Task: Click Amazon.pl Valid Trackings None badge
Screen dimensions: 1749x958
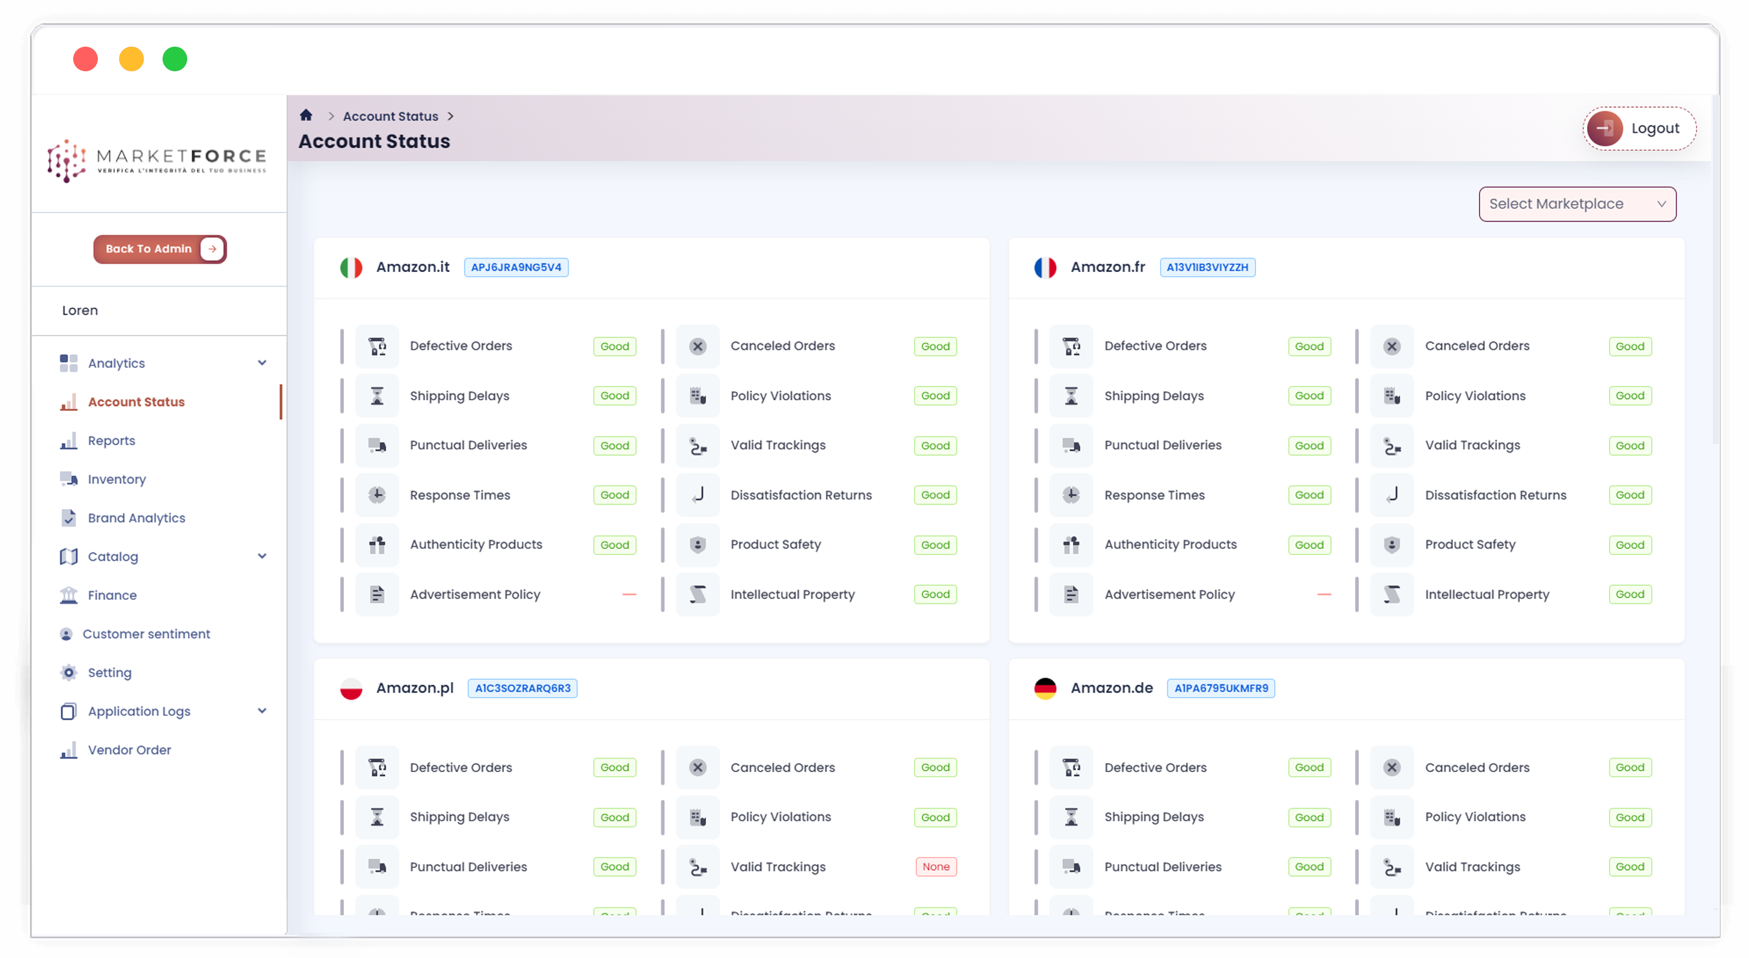Action: point(935,867)
